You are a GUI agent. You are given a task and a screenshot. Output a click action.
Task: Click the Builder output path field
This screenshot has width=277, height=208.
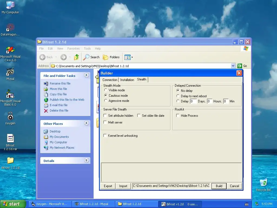(171, 186)
